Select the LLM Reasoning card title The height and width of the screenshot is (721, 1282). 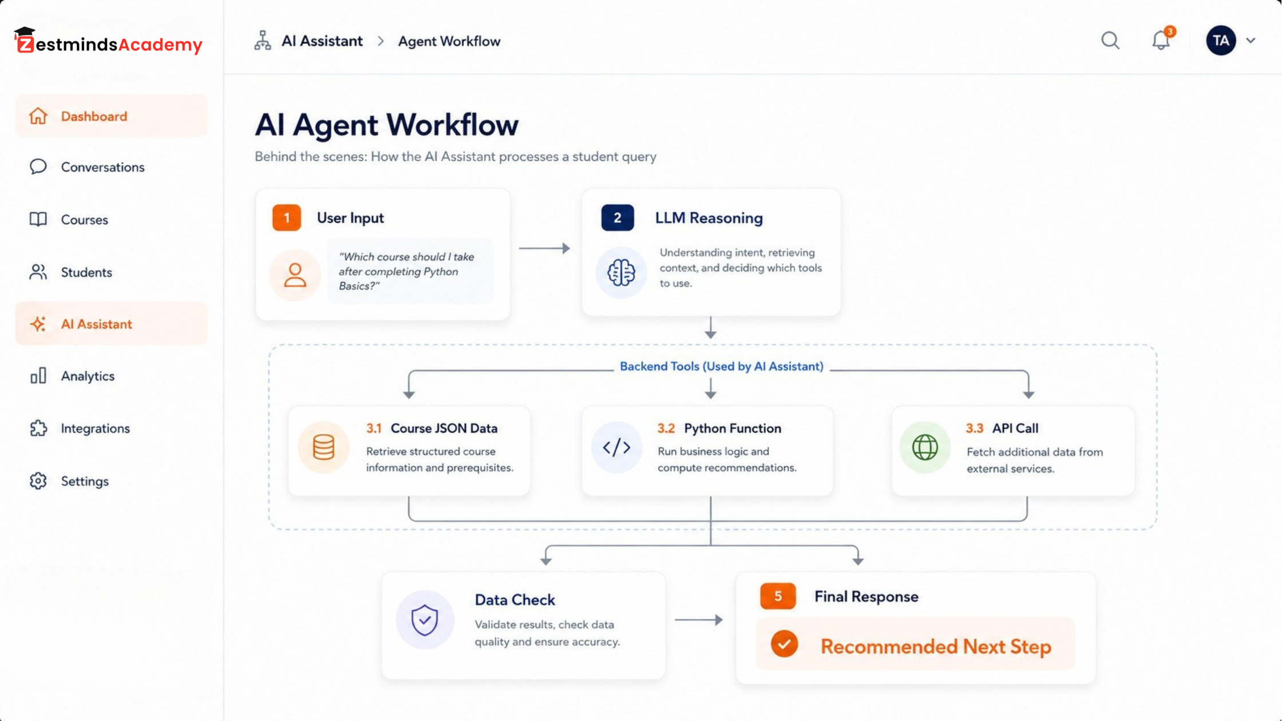(x=709, y=218)
